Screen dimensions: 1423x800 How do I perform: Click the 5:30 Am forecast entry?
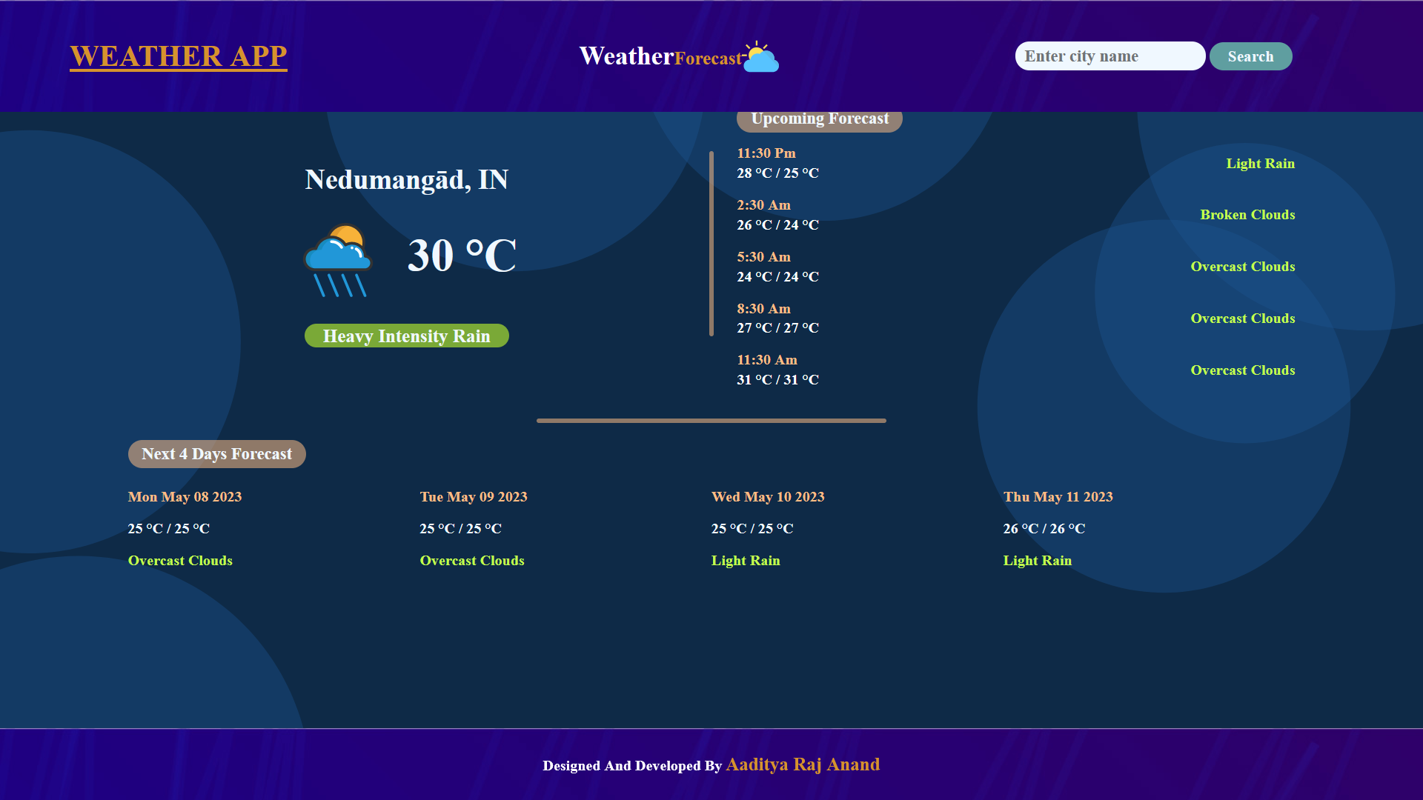pyautogui.click(x=763, y=256)
